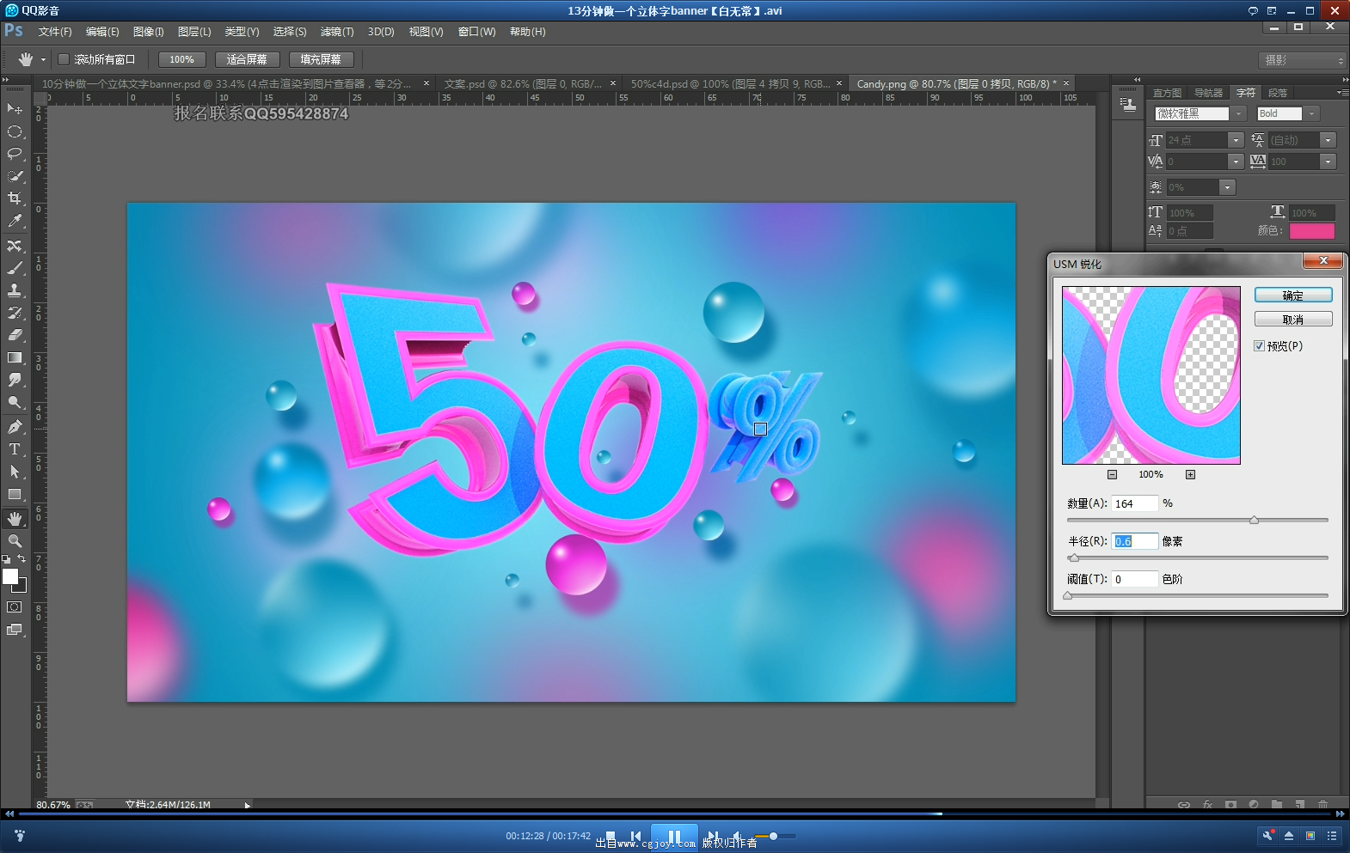
Task: Switch to the 50%c4d.psd document tab
Action: tap(730, 83)
